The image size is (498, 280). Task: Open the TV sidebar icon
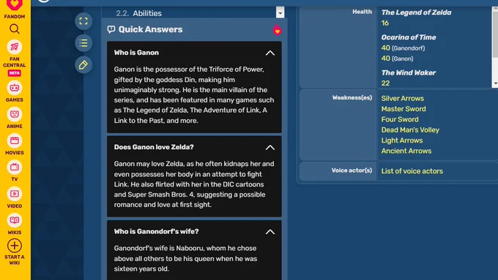[15, 167]
